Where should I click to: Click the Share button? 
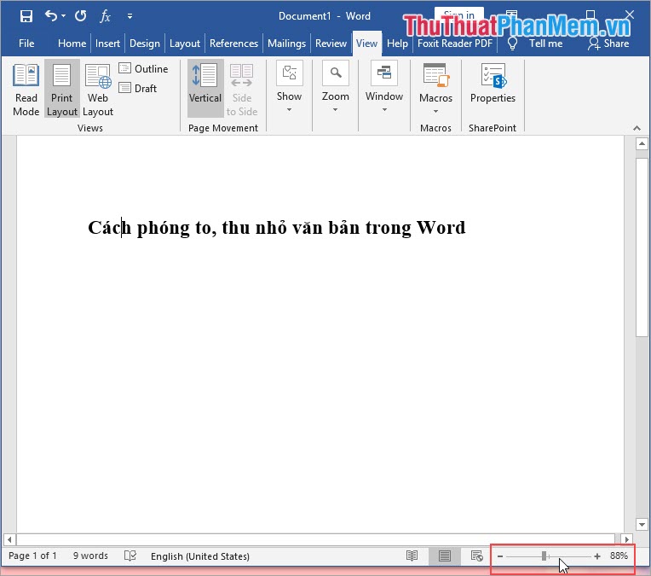[608, 44]
